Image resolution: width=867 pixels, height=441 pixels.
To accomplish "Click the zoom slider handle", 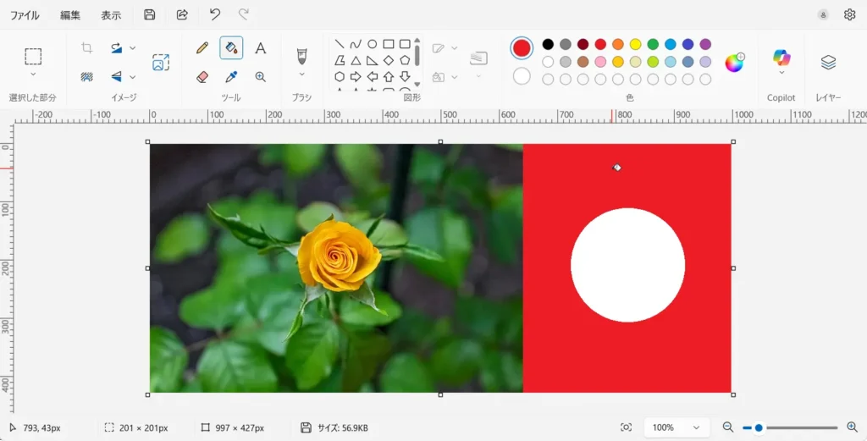I will click(759, 427).
